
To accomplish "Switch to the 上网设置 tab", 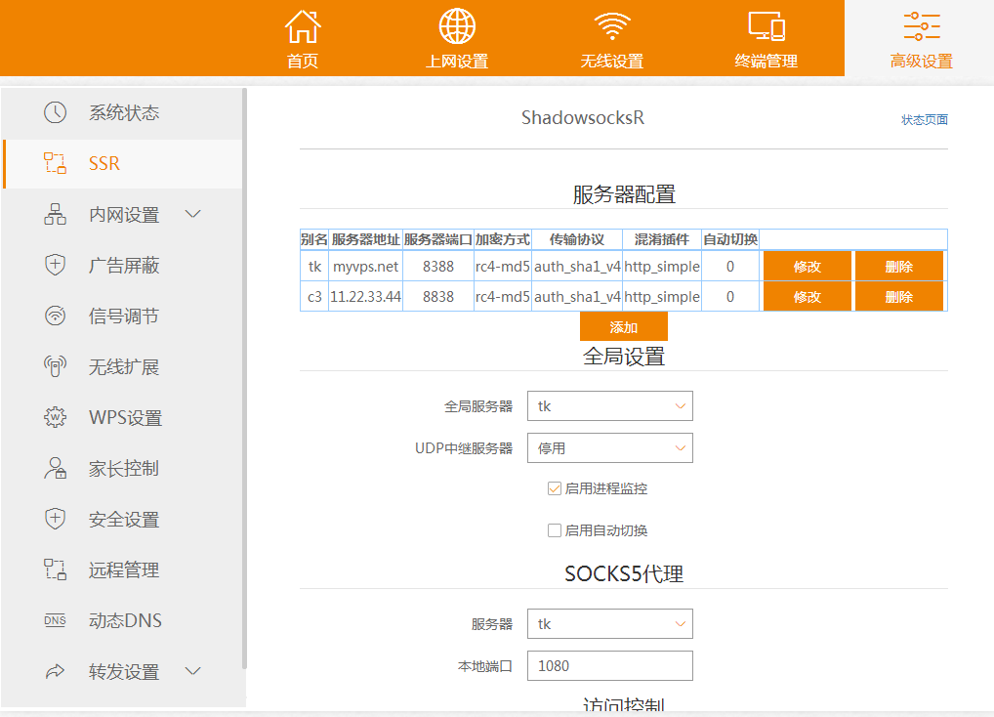I will click(457, 38).
